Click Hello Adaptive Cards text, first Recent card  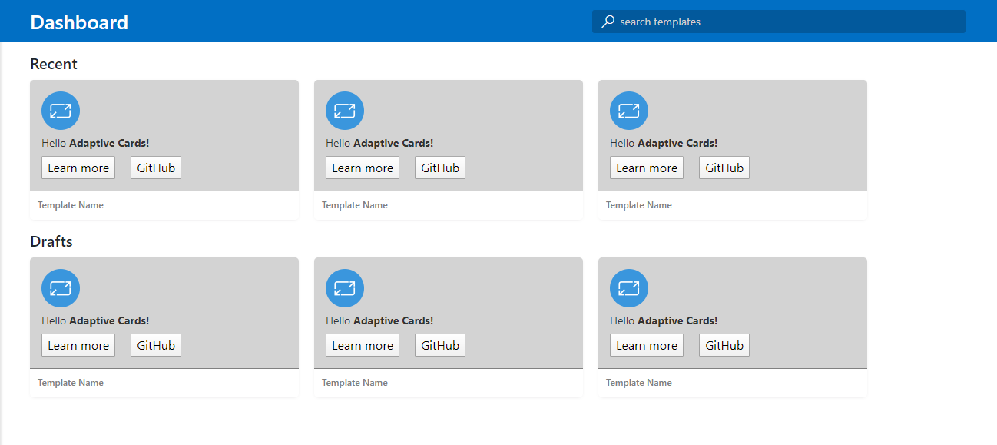[x=95, y=143]
